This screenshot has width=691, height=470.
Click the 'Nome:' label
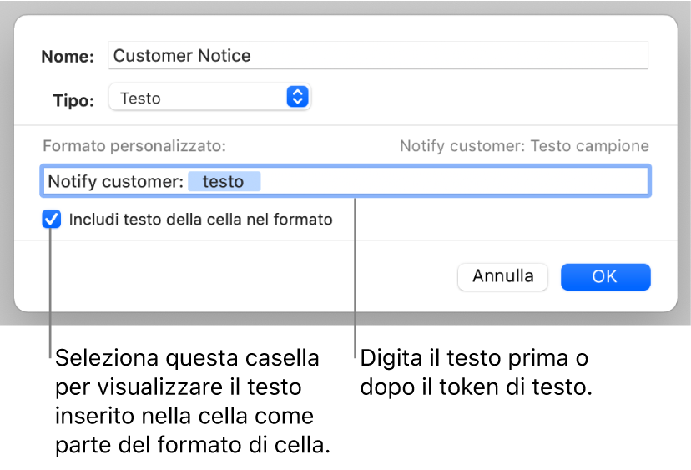[68, 57]
